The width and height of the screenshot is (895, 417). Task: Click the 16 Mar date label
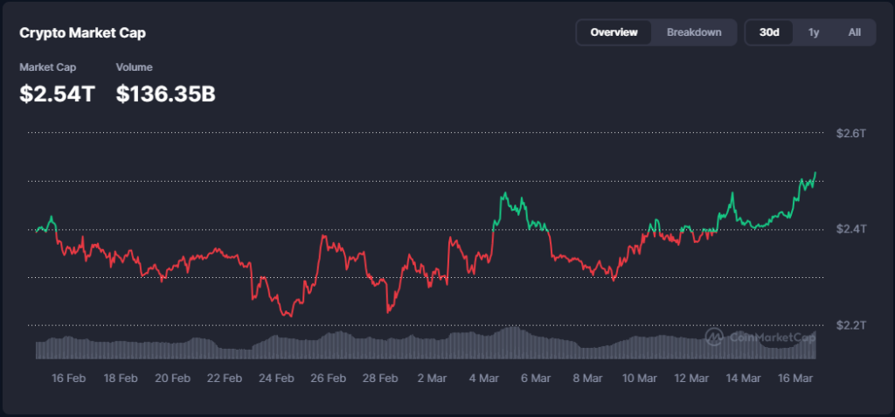point(794,379)
